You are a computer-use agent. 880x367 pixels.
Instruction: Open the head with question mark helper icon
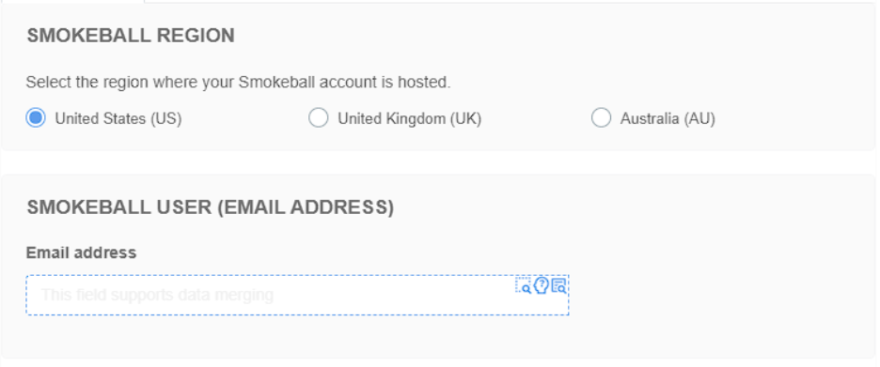541,285
